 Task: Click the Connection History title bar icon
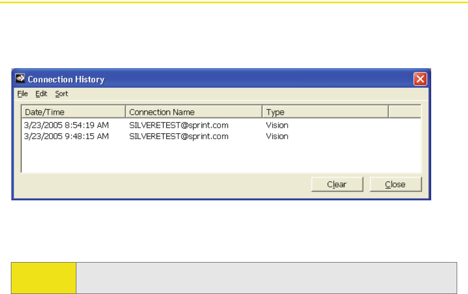20,79
